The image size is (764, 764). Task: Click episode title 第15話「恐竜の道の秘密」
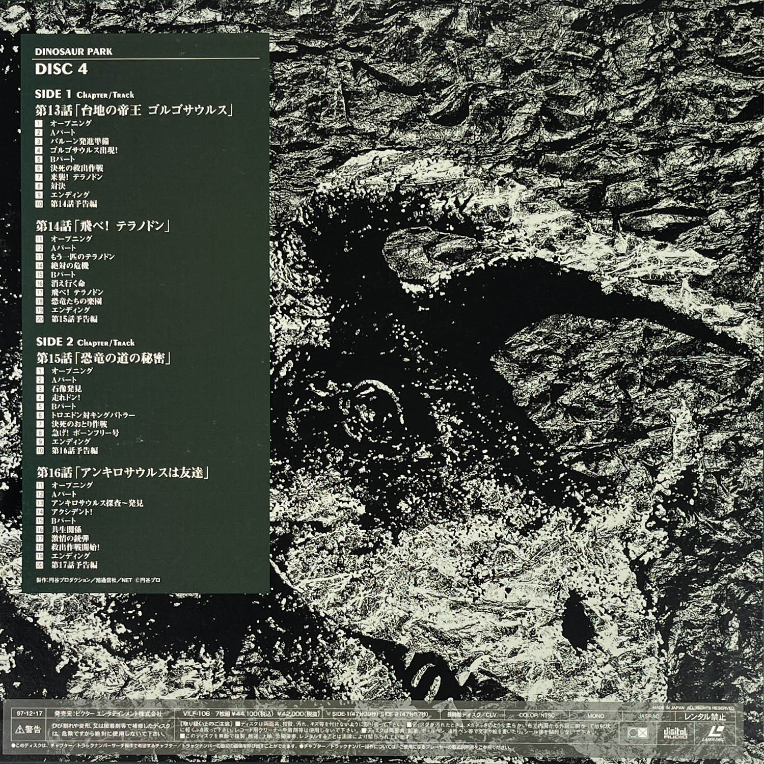[103, 358]
